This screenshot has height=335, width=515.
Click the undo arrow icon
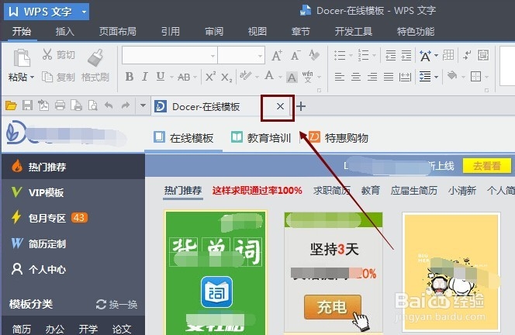click(109, 105)
